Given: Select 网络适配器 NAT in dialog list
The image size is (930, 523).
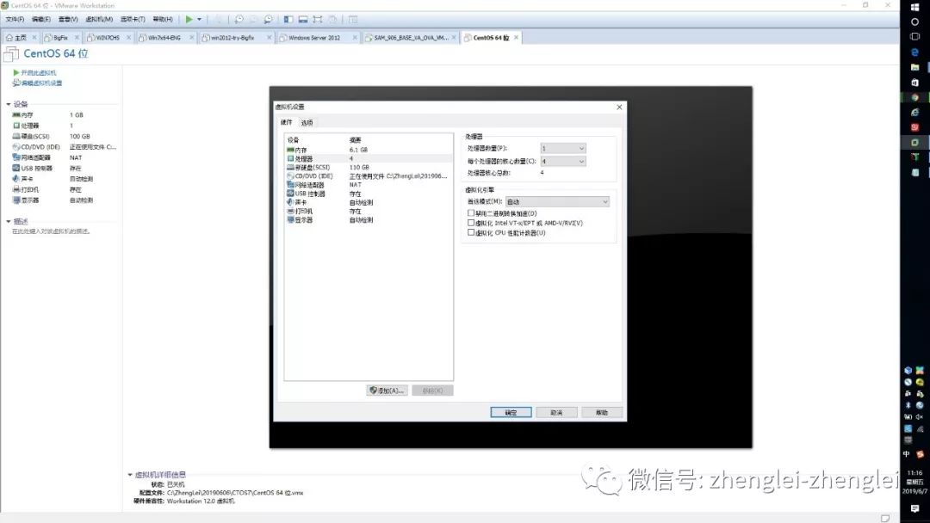Looking at the screenshot, I should point(368,185).
